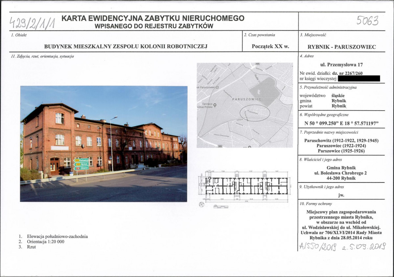Click 'Uchwała nr 706/XLVI/2014 Rady Miasta'

[341, 233]
